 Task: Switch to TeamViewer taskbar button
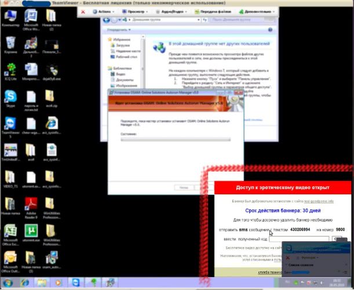coord(76,283)
